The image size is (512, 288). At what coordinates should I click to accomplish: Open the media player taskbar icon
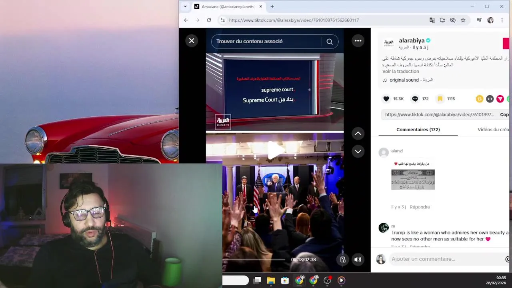[341, 280]
